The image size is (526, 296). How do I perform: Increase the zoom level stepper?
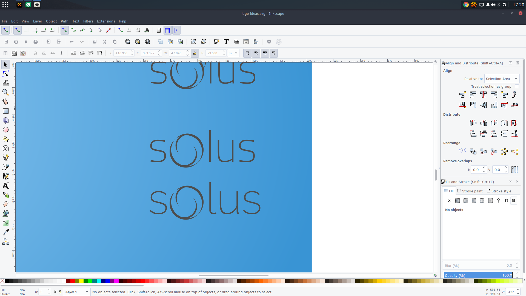tap(518, 290)
